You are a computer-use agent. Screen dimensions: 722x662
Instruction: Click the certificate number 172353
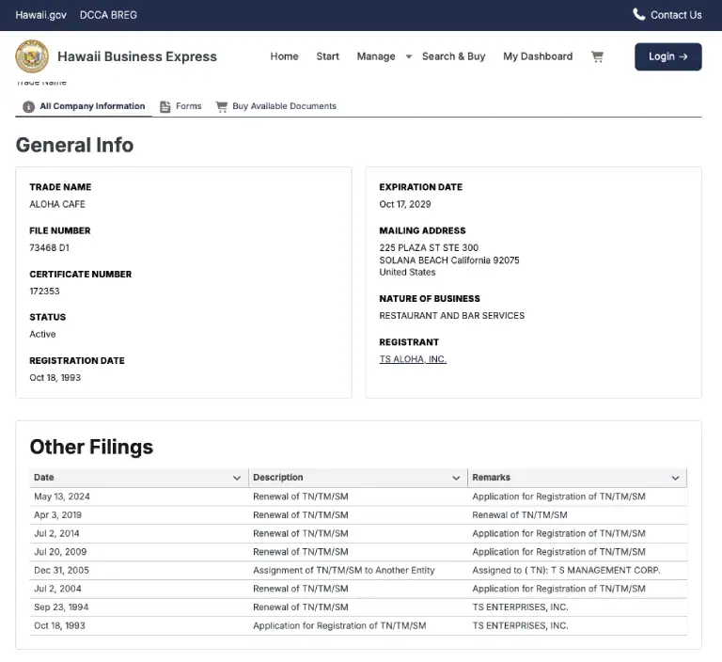point(44,292)
